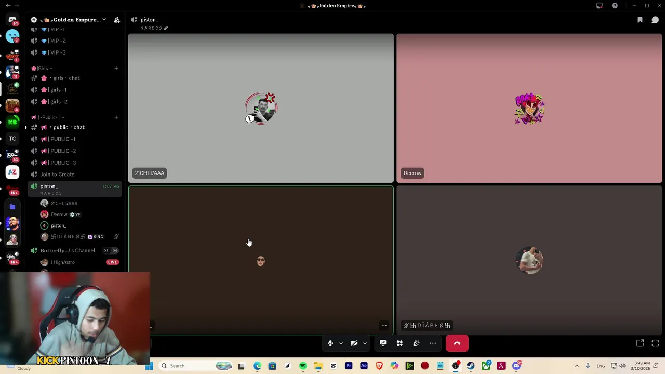The image size is (665, 374).
Task: Show the chat panel icon in header
Action: [x=655, y=20]
